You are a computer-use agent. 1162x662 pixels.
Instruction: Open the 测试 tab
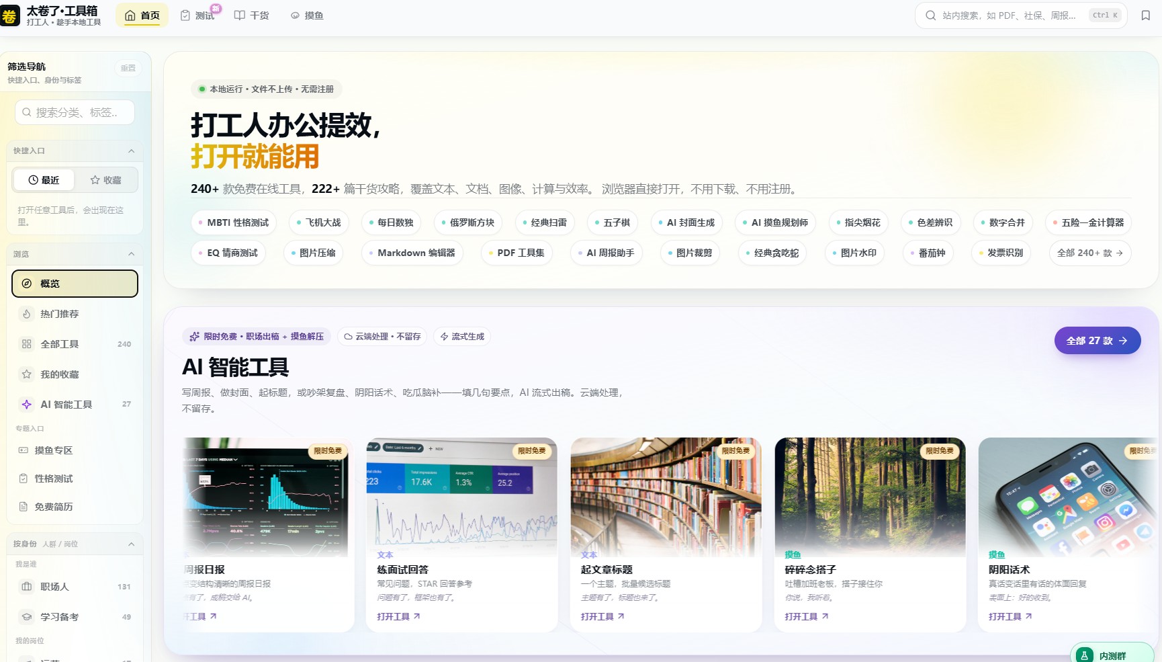[x=197, y=15]
